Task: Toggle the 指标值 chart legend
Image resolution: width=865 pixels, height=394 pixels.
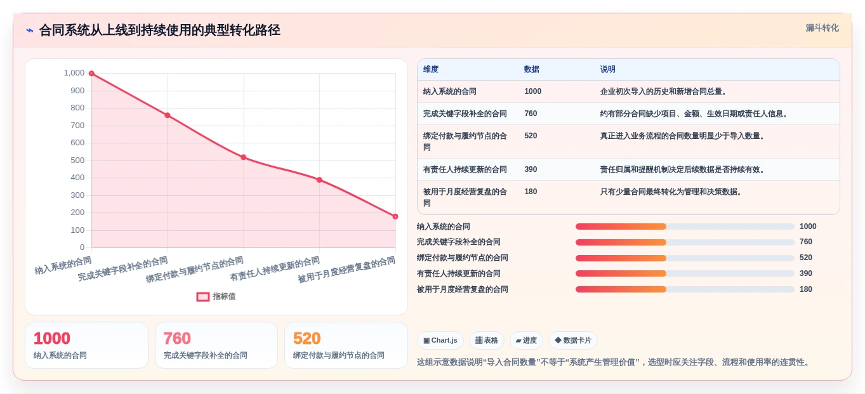Action: click(x=216, y=296)
